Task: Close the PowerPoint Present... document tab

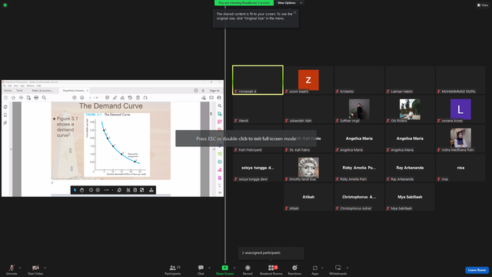Action: [x=88, y=91]
